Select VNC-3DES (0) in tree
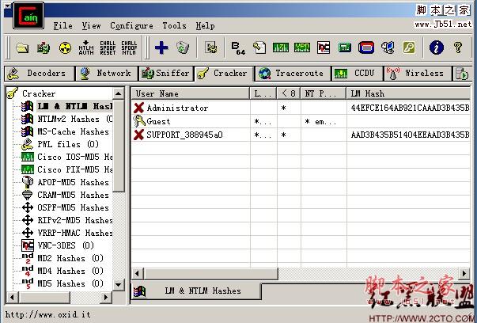The height and width of the screenshot is (323, 477). 66,245
